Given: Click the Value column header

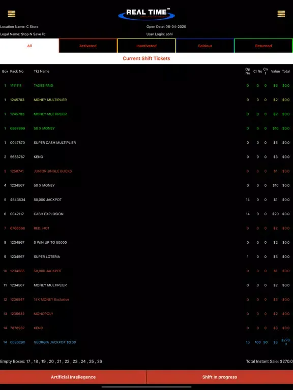Looking at the screenshot, I should 275,72.
